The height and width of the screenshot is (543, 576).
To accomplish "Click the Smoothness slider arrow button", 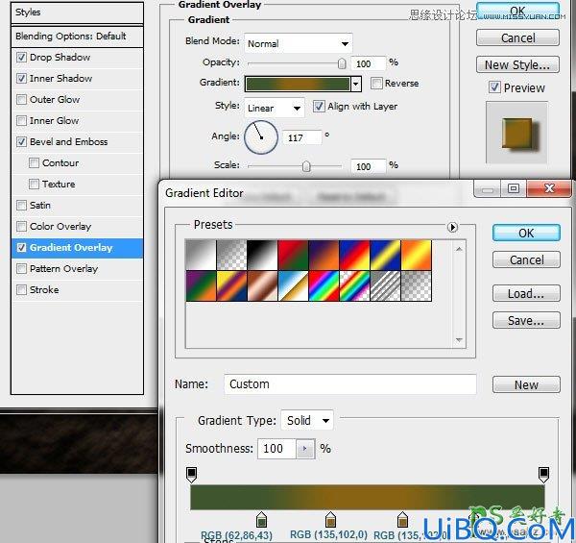I will (305, 449).
